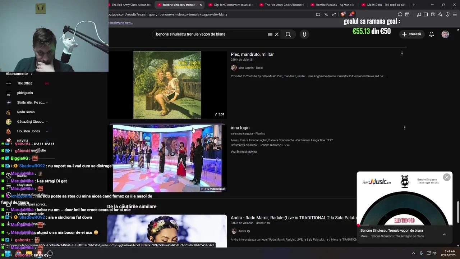Switch to the Romica Puceanu tab
The height and width of the screenshot is (259, 460).
tap(332, 5)
